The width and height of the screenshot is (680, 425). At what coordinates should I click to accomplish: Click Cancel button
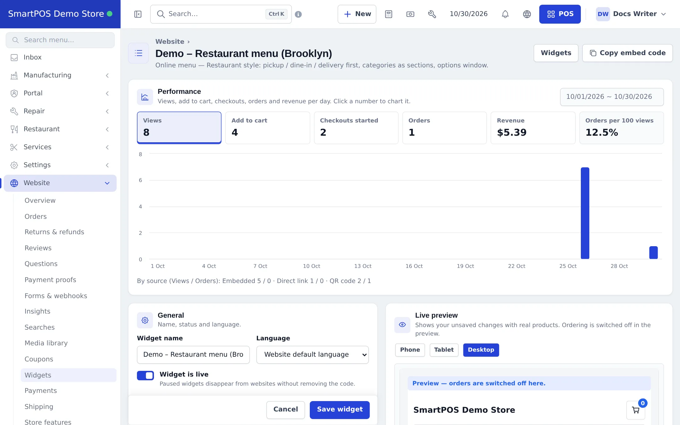[x=286, y=410]
